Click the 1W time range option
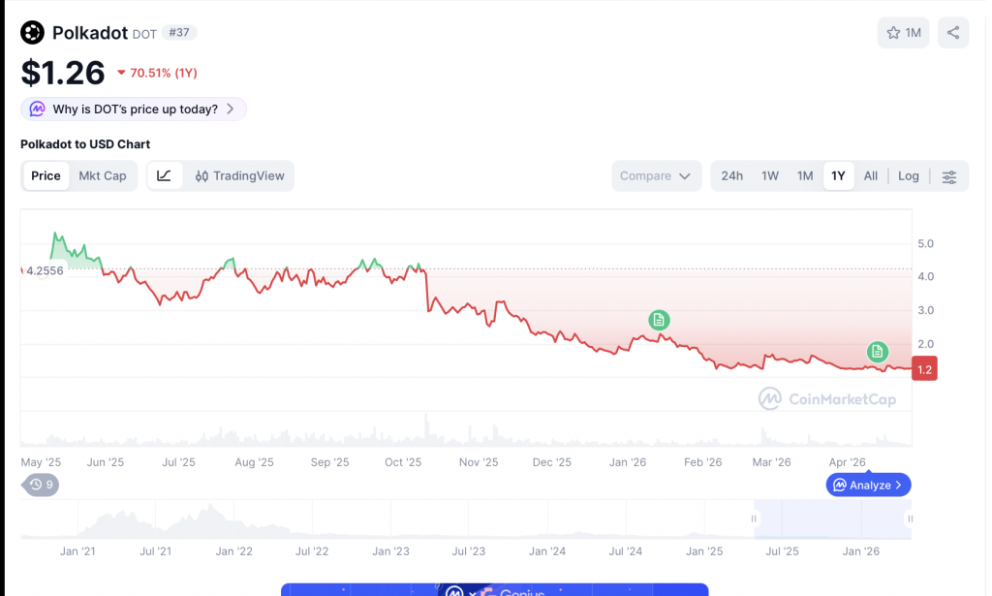This screenshot has height=596, width=992. (770, 175)
